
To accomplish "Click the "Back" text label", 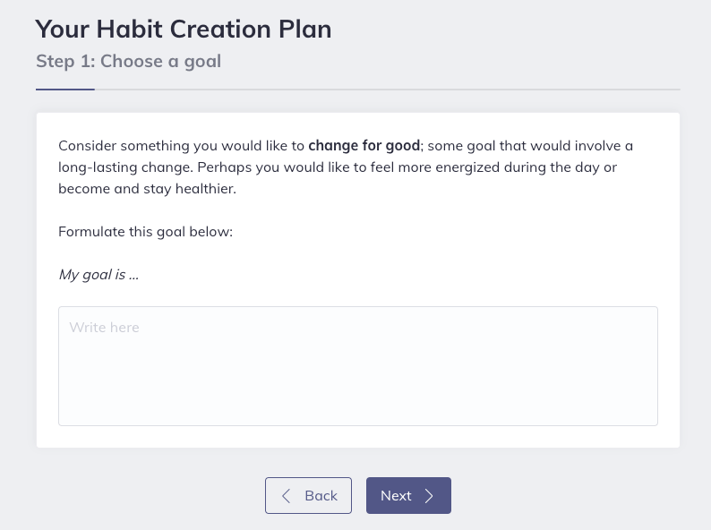I will click(x=321, y=496).
